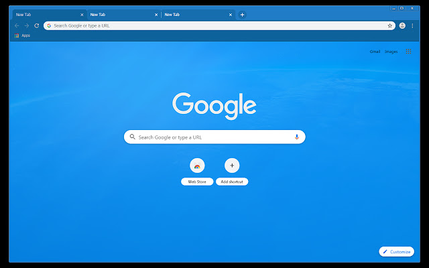Open the Gmail link
Image resolution: width=429 pixels, height=268 pixels.
[x=375, y=52]
